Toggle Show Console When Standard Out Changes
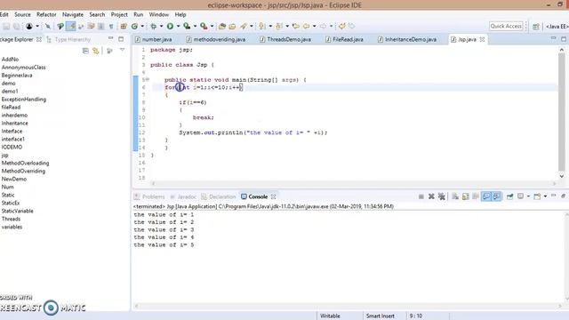 coord(486,196)
